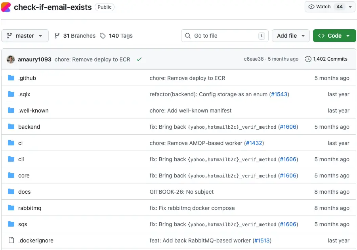Open the rabbitmq folder
This screenshot has width=357, height=250.
click(x=30, y=208)
